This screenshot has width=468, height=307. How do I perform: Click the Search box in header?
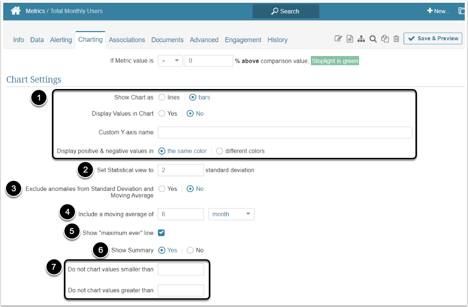(x=286, y=11)
